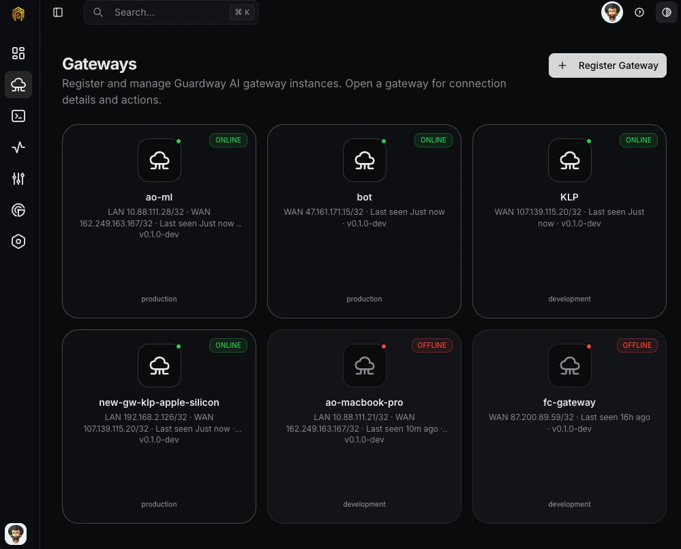
Task: Open the radar chart icon in sidebar
Action: coord(18,210)
